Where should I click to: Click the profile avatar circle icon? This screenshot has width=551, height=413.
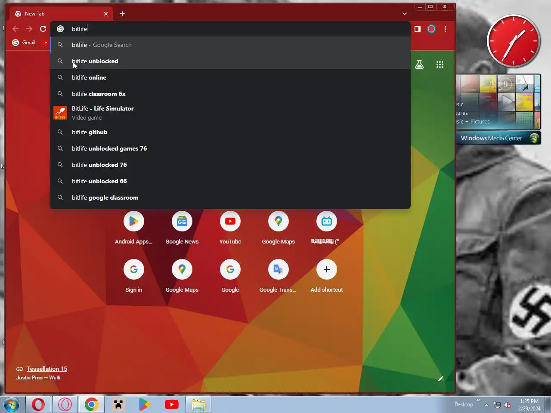431,29
